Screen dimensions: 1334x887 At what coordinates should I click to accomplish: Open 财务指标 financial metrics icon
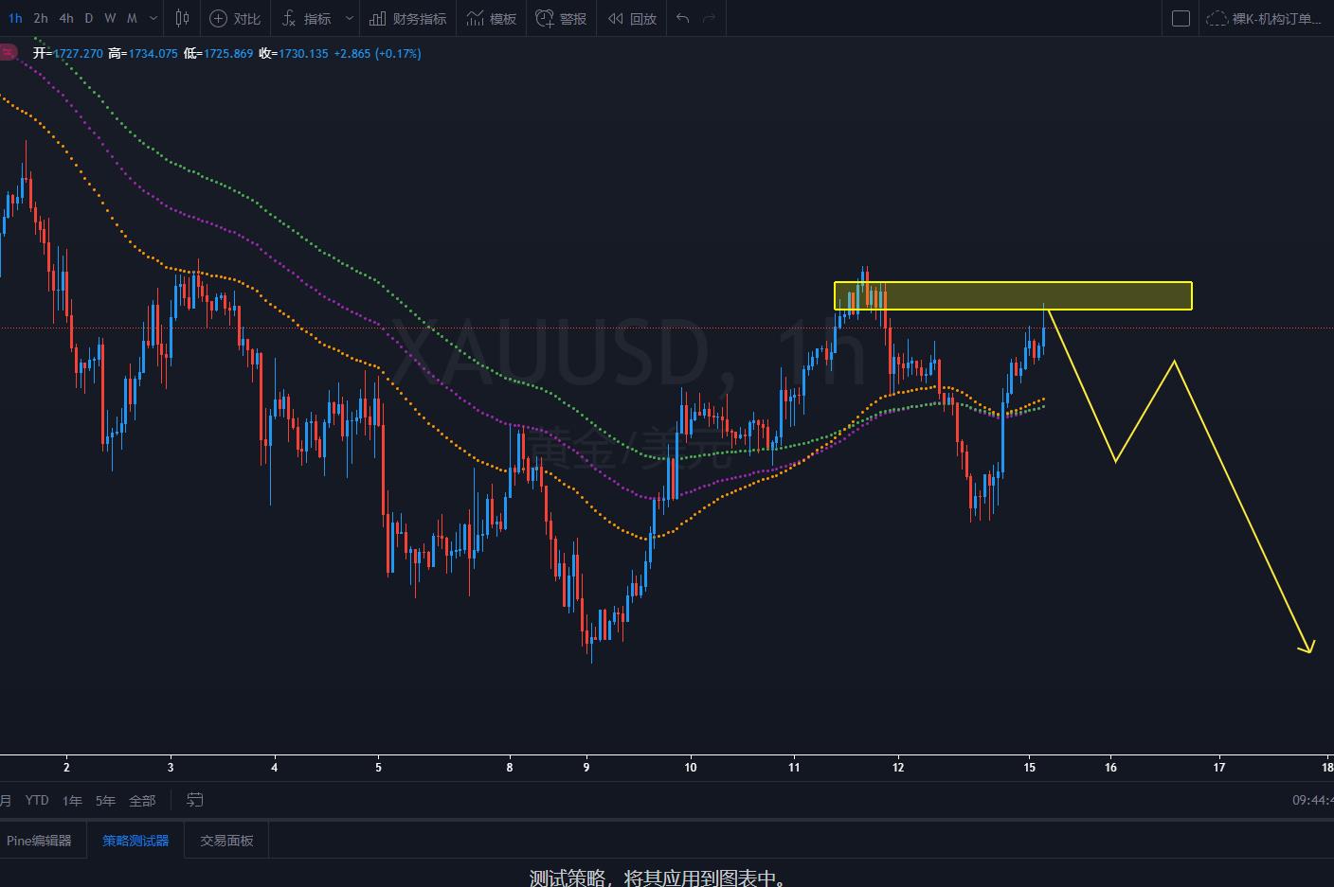(x=377, y=18)
